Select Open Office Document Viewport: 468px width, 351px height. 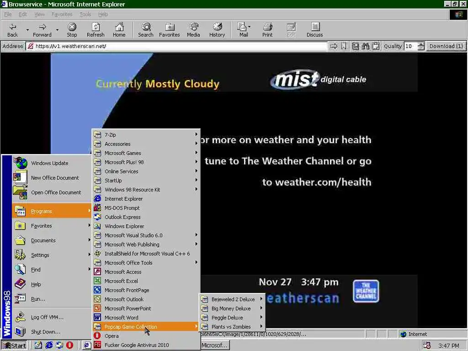[x=52, y=192]
